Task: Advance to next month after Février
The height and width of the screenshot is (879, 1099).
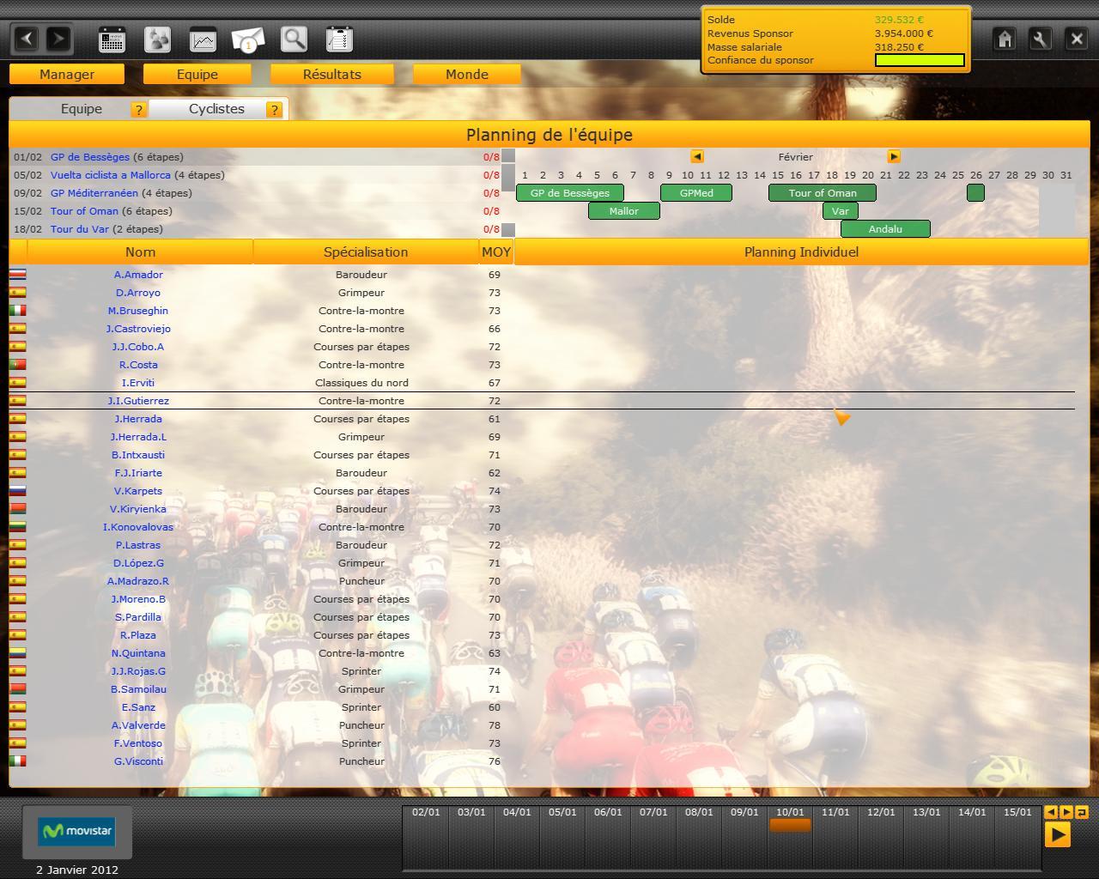Action: [894, 156]
